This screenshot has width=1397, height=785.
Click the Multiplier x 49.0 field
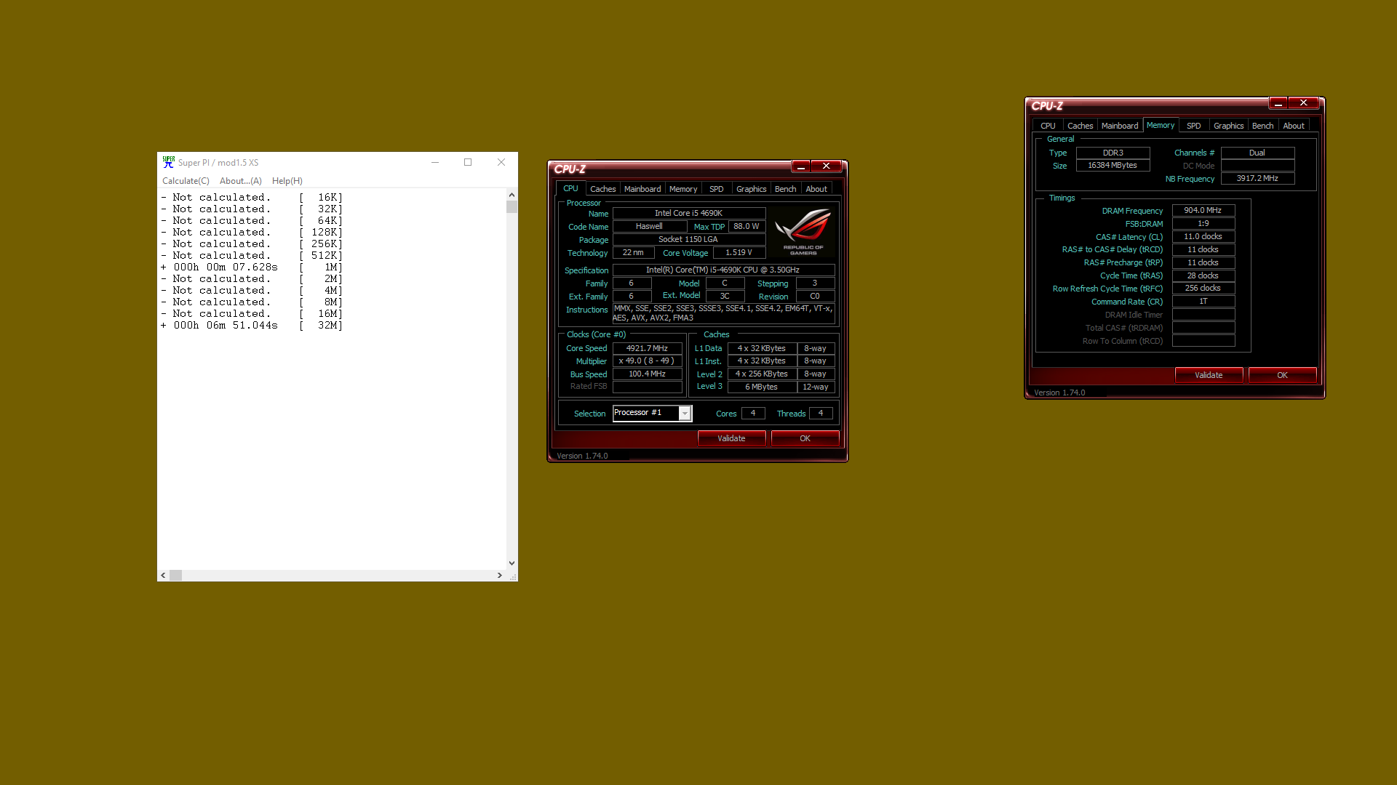[647, 361]
